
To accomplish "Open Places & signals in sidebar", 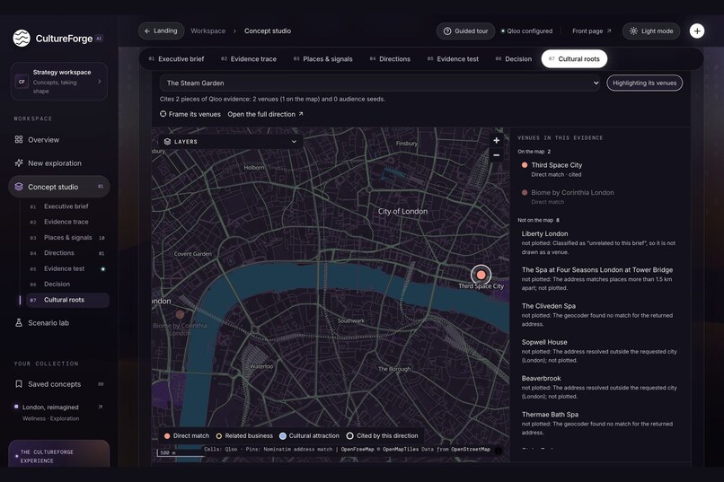I will click(x=67, y=238).
